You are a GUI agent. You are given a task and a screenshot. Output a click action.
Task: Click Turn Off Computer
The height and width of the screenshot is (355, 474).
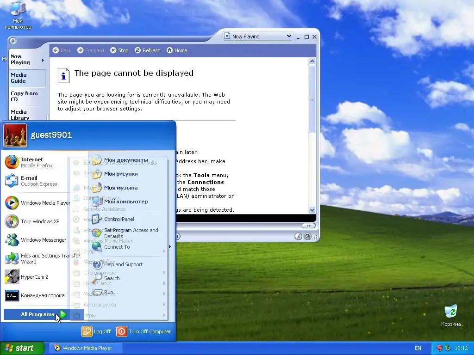click(x=143, y=331)
